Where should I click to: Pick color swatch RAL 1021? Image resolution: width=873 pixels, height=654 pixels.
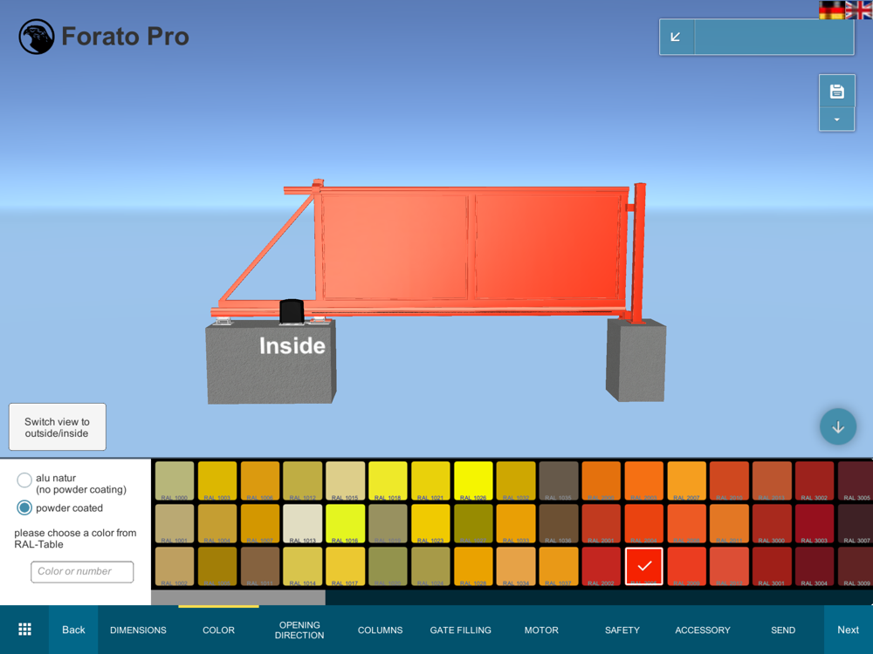430,480
